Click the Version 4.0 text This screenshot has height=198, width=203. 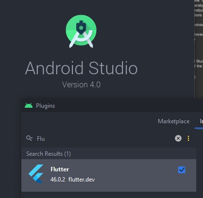click(x=81, y=84)
